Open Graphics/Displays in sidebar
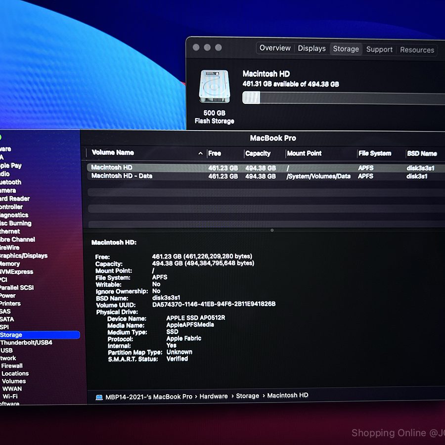Screen dimensions: 445x445 pyautogui.click(x=24, y=256)
